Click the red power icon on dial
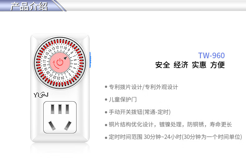 (60, 62)
